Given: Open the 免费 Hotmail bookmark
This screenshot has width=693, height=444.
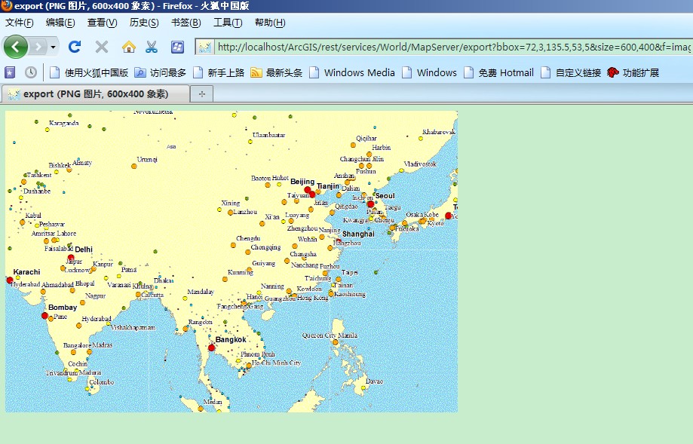Looking at the screenshot, I should (x=498, y=73).
